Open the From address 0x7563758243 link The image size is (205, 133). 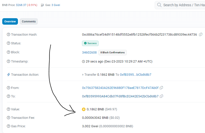[120, 88]
